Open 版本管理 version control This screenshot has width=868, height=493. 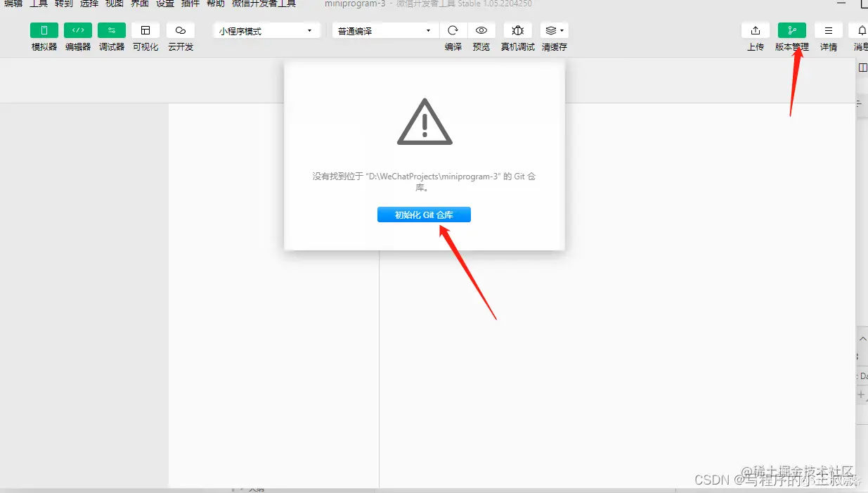pyautogui.click(x=792, y=30)
